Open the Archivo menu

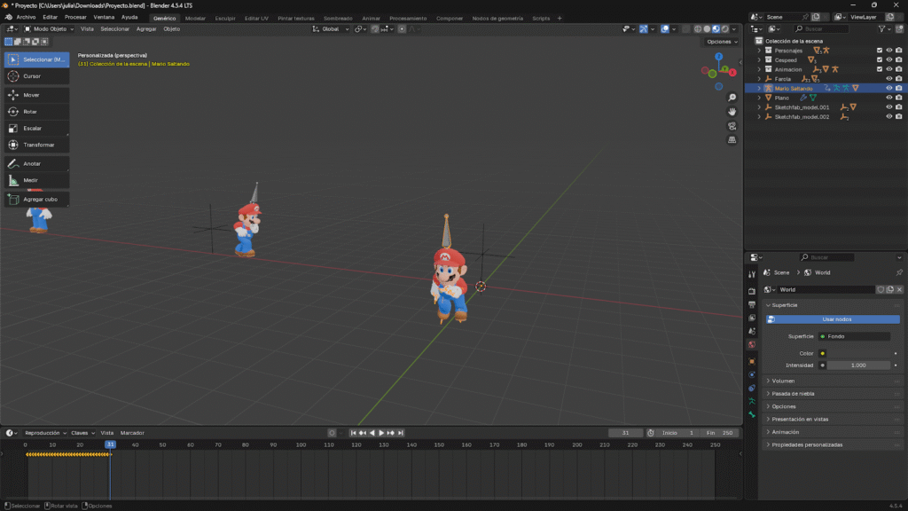coord(26,18)
